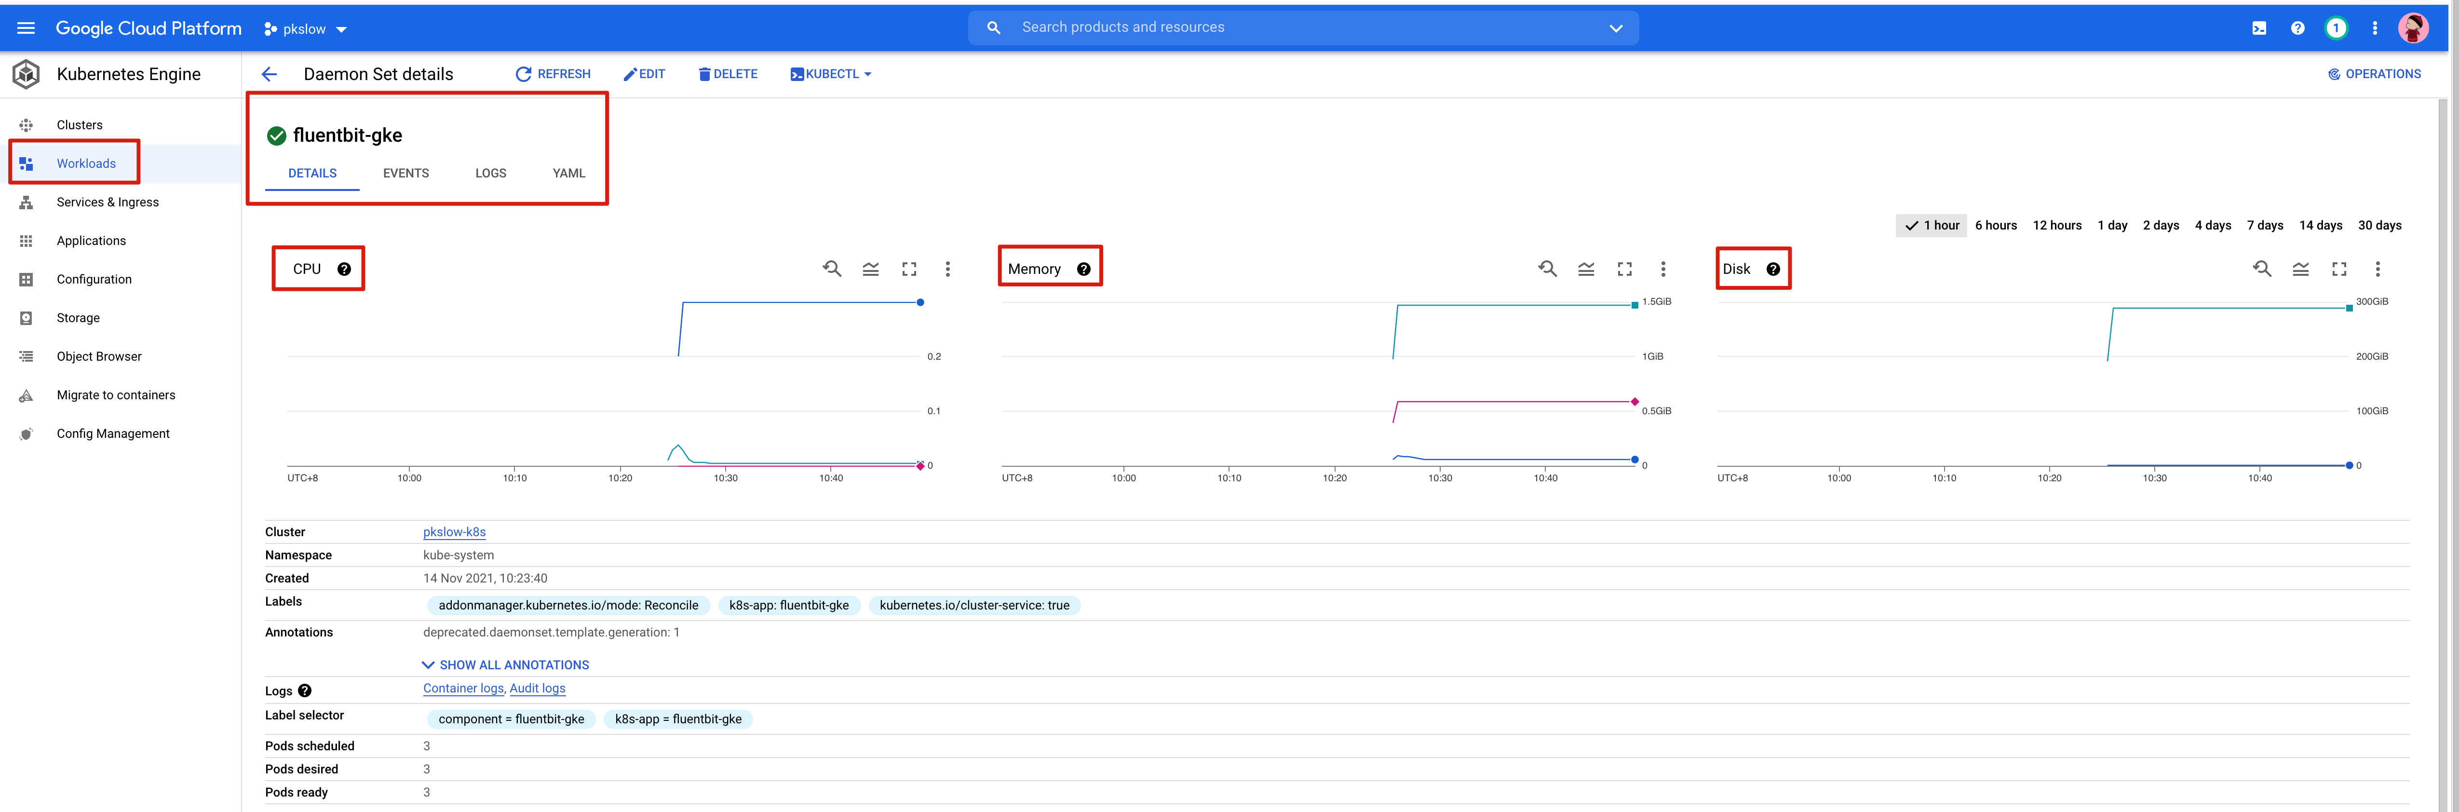The image size is (2459, 812).
Task: Expand the Disk chart to fullscreen
Action: tap(2339, 269)
